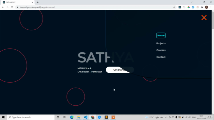Close the SATHYA DEV tab
Screen dimensions: 214x120
coord(32,2)
